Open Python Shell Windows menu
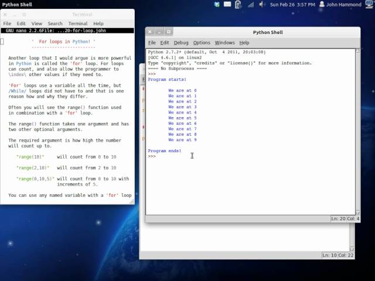The width and height of the screenshot is (375, 281). 224,43
